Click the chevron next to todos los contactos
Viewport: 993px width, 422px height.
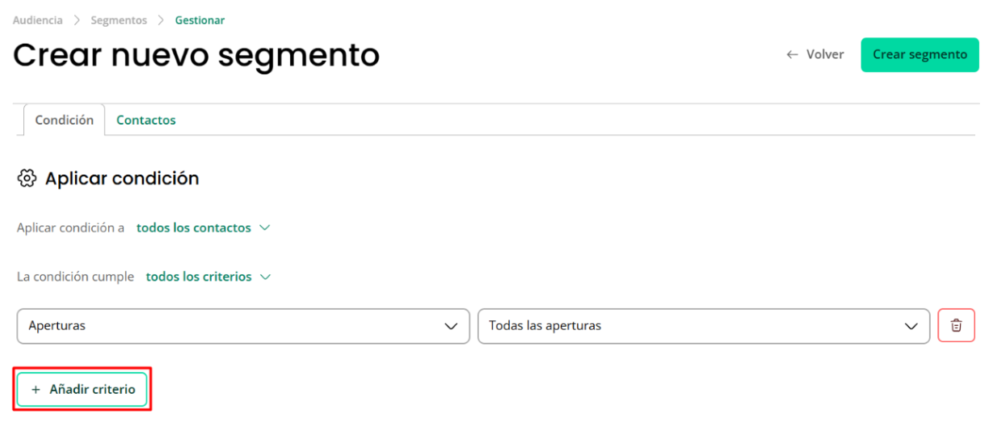[x=264, y=228]
